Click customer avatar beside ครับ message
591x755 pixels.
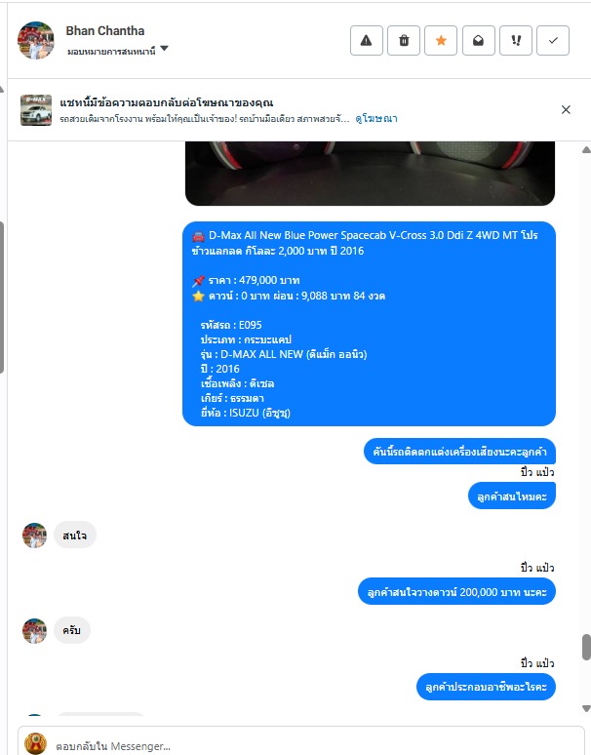[x=35, y=631]
